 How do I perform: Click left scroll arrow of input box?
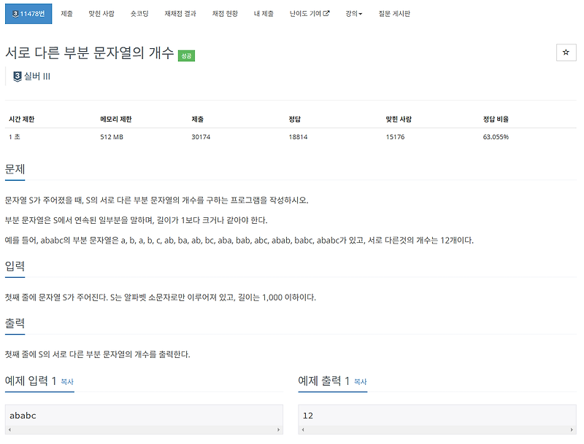pos(9,430)
